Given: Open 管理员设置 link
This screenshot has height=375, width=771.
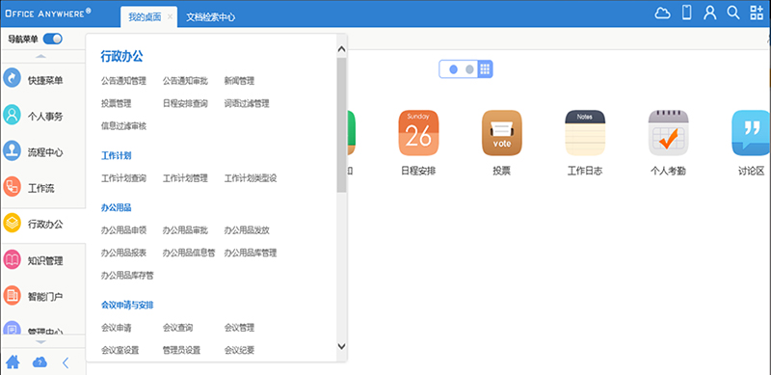Looking at the screenshot, I should point(181,350).
